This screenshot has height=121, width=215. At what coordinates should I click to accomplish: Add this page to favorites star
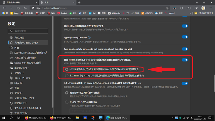click(167, 8)
